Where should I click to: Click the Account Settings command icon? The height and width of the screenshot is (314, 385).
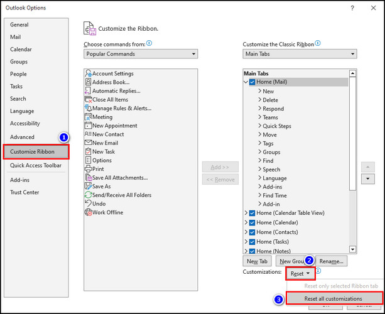87,73
